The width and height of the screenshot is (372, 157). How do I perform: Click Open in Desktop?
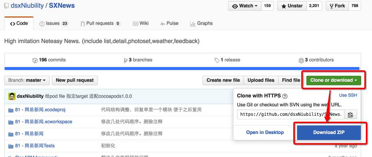point(265,133)
